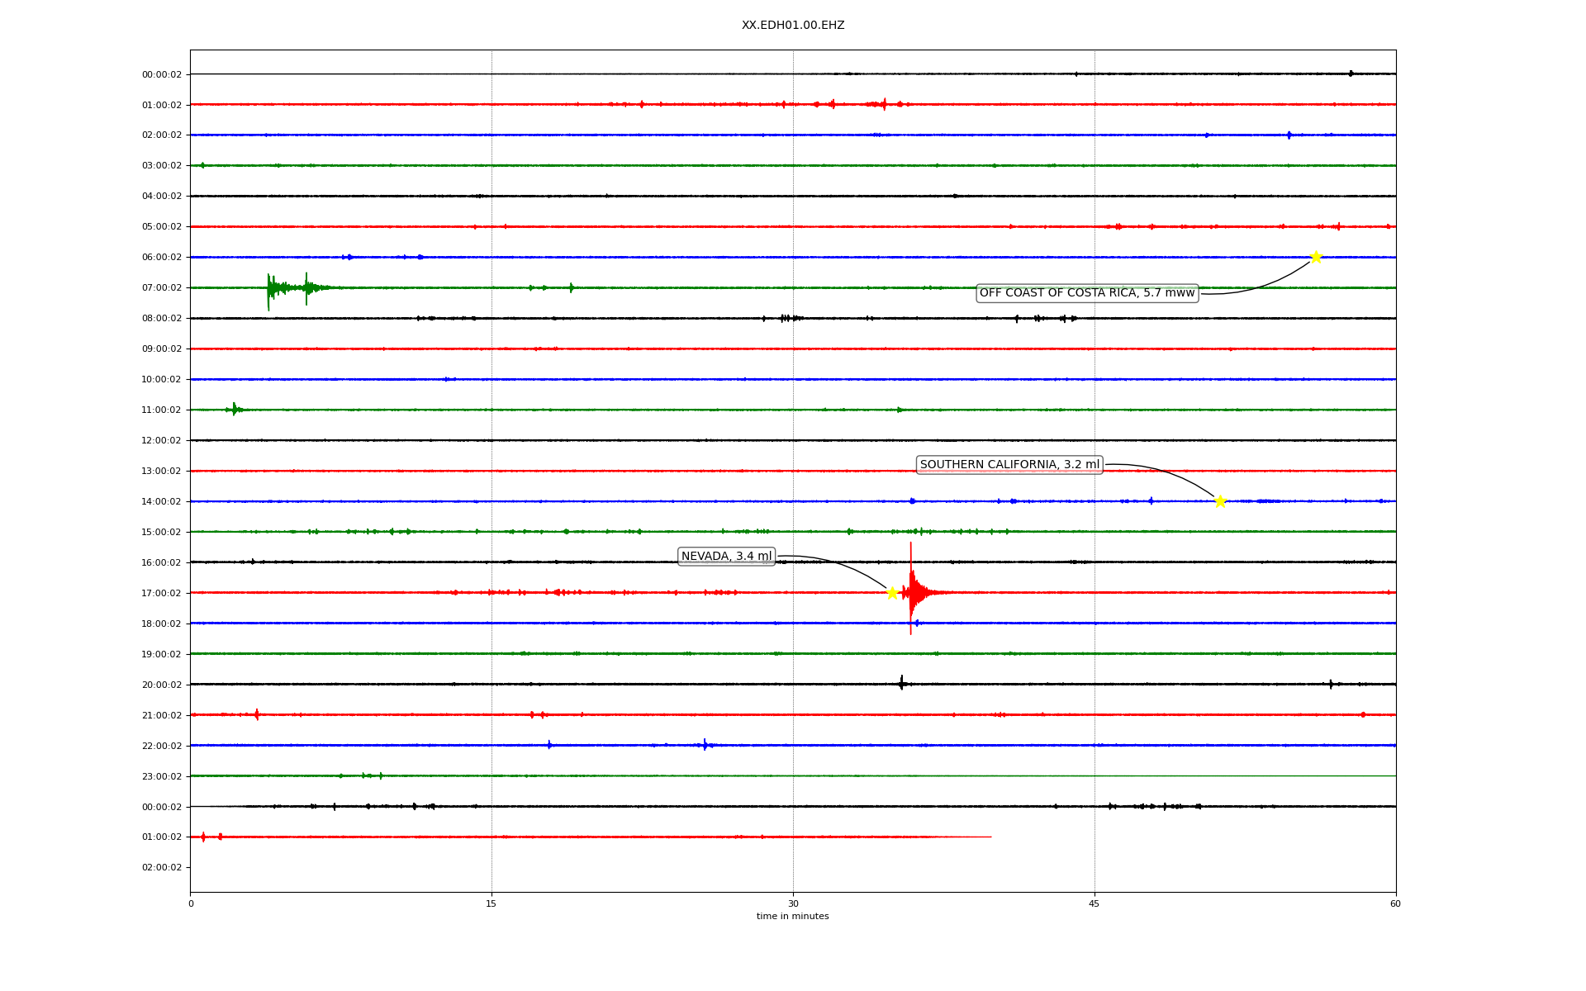Click the x-axis tick label 15
1586x991 pixels.
point(491,903)
